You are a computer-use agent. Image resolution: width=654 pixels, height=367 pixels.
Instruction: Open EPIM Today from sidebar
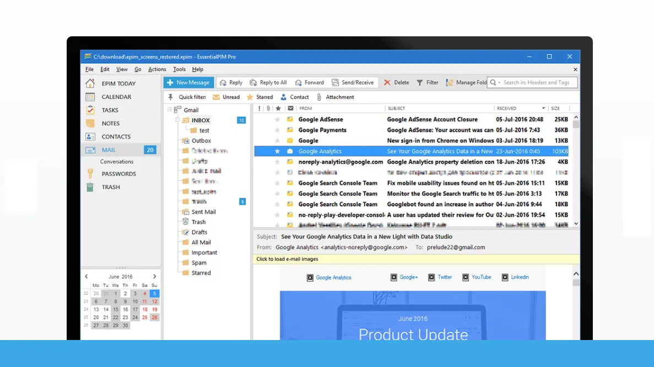click(118, 83)
